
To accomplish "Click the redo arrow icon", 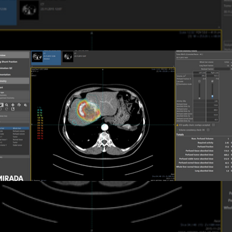I will [6, 109].
